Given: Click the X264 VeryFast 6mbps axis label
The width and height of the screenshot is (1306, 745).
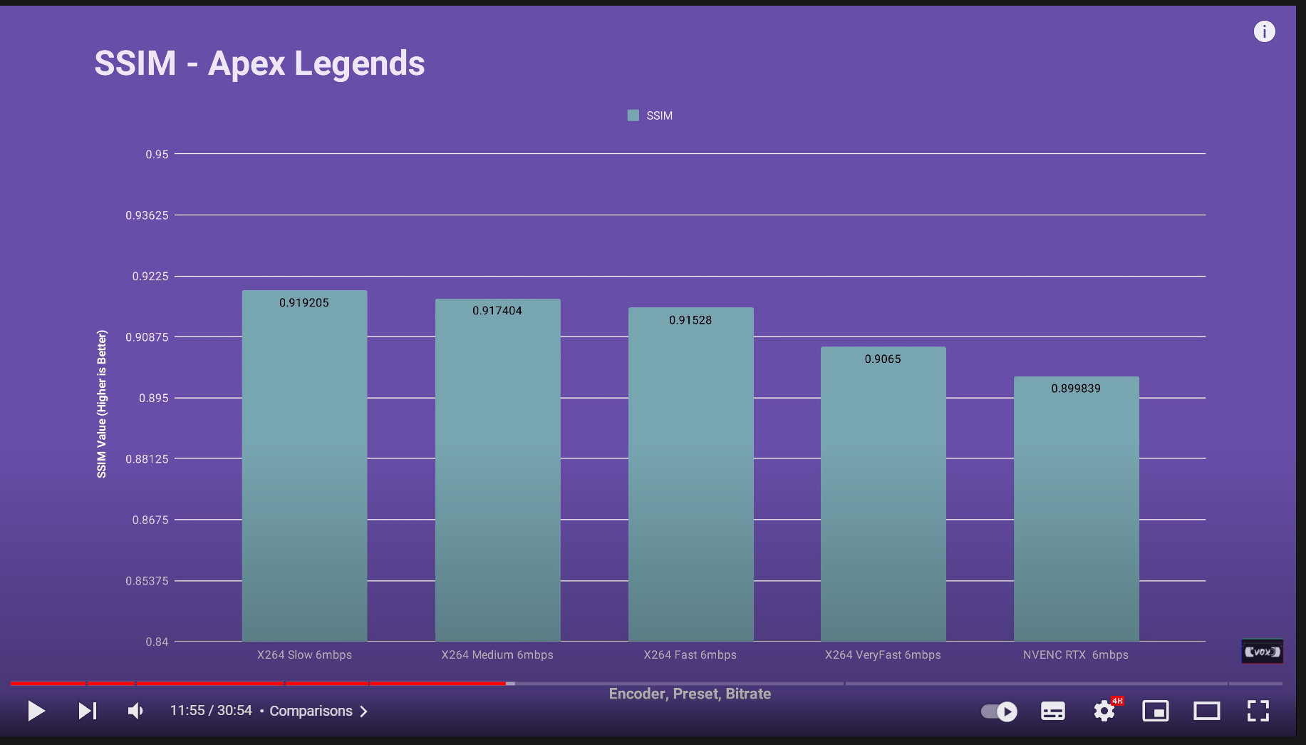Looking at the screenshot, I should [883, 654].
